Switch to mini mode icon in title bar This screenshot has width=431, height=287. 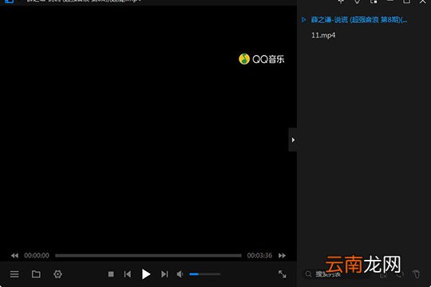coord(374,2)
